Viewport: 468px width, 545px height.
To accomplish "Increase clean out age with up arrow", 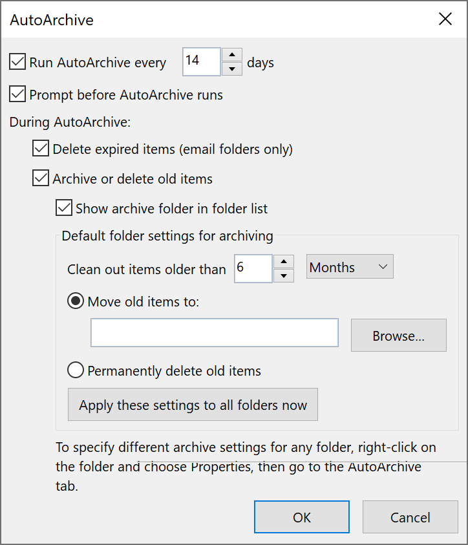I will [x=284, y=261].
